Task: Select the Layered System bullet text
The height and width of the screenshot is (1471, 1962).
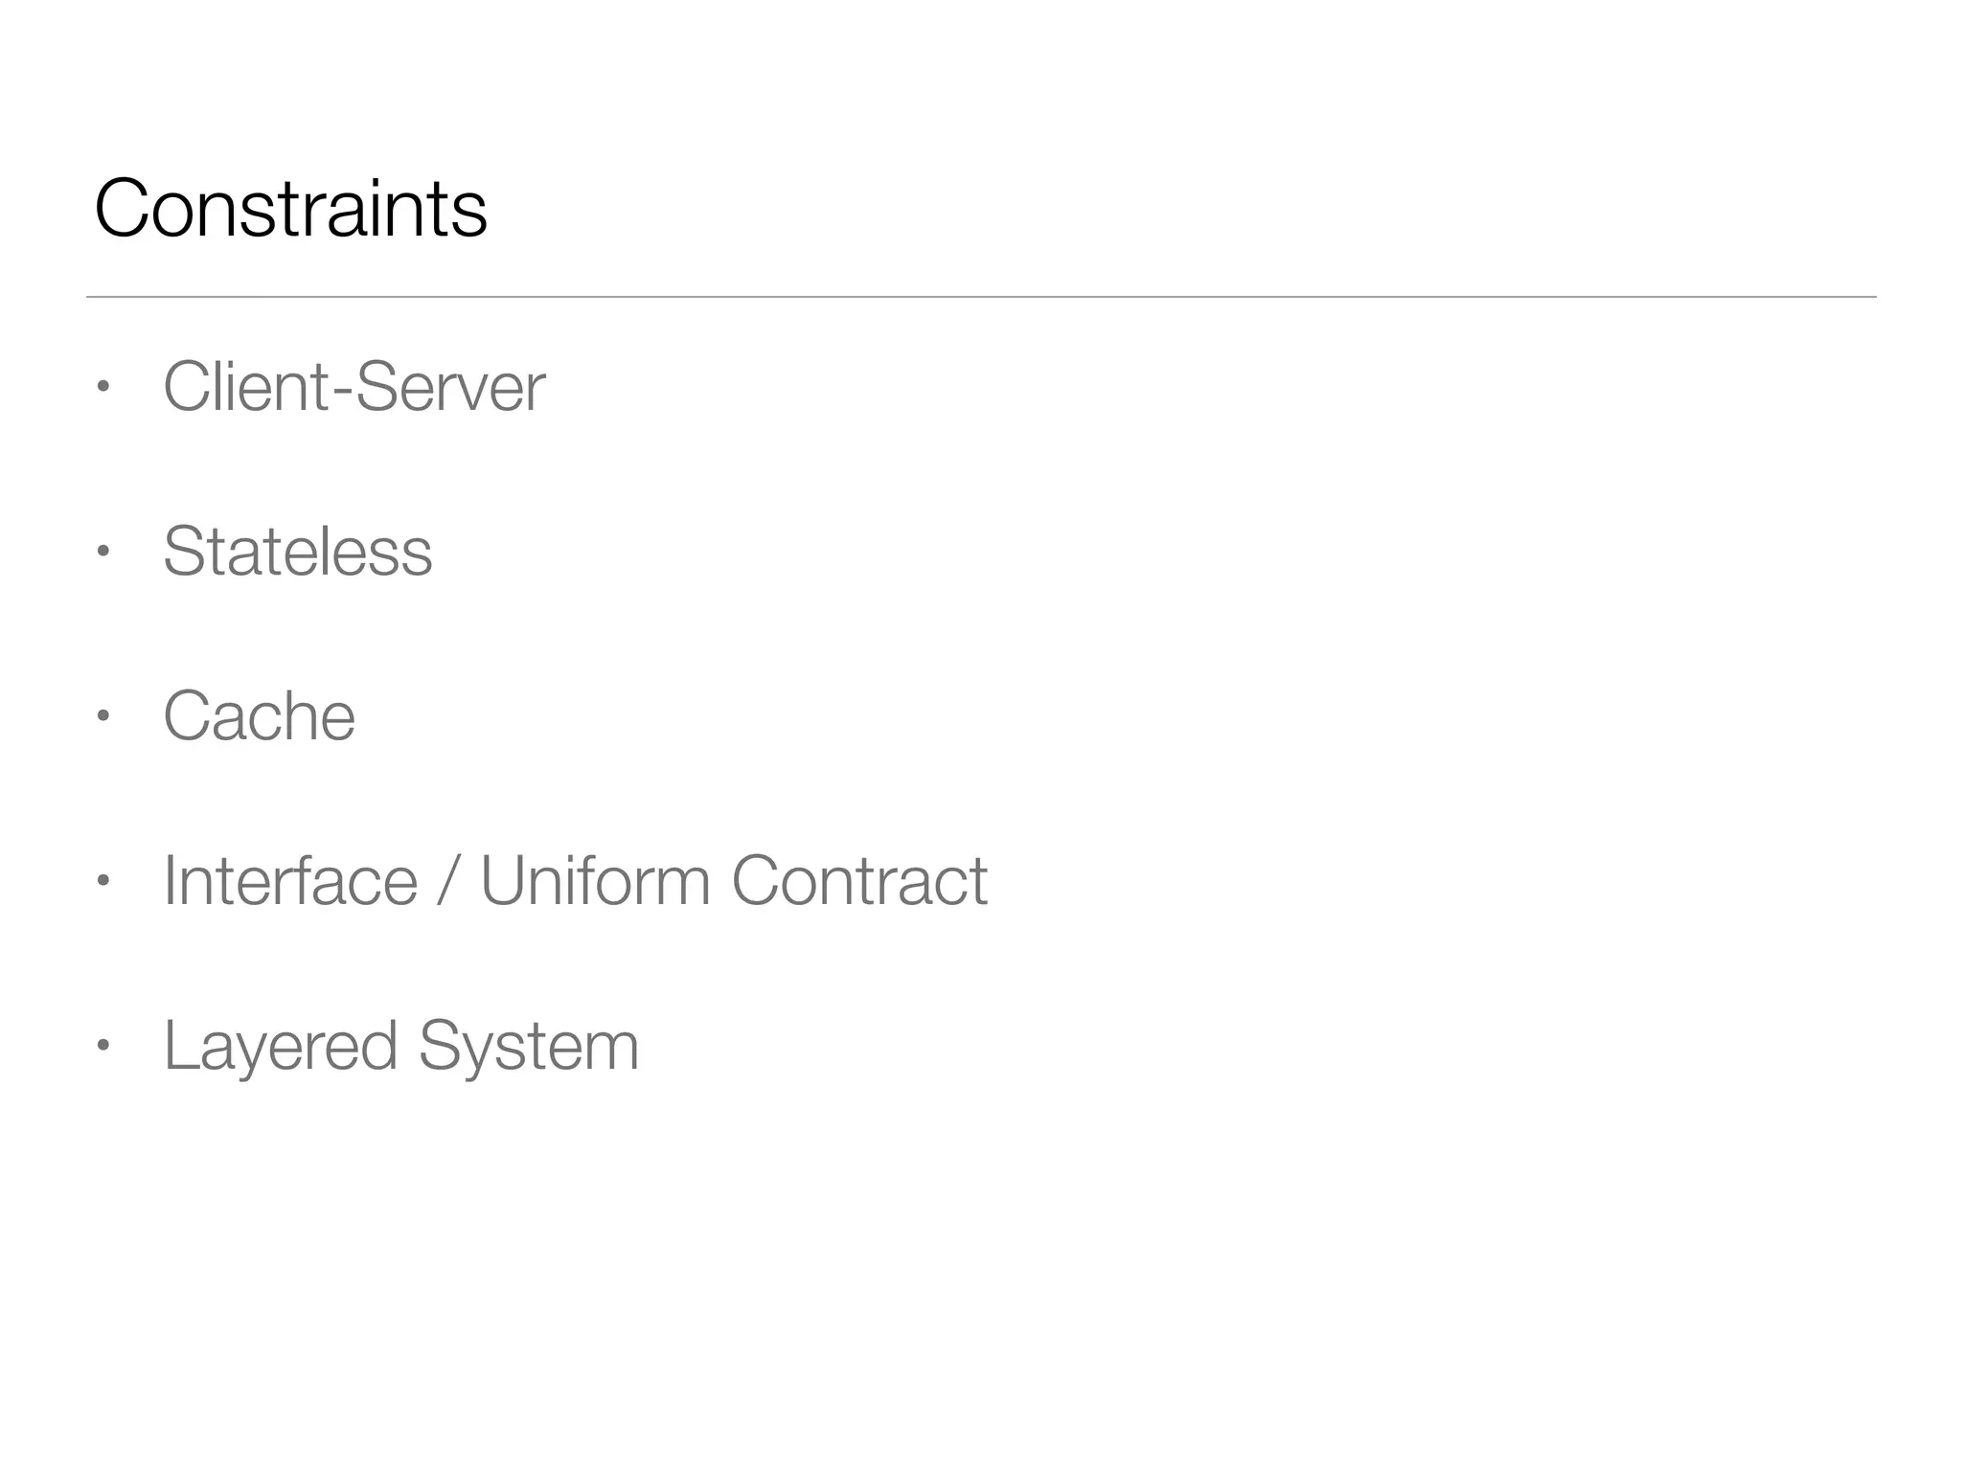Action: point(400,1047)
